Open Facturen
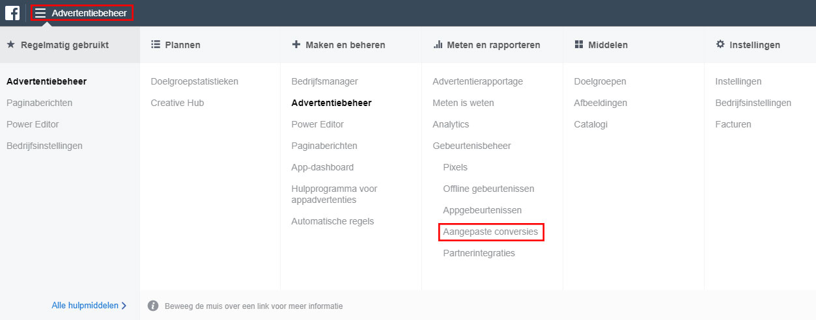This screenshot has width=816, height=320. coord(733,124)
